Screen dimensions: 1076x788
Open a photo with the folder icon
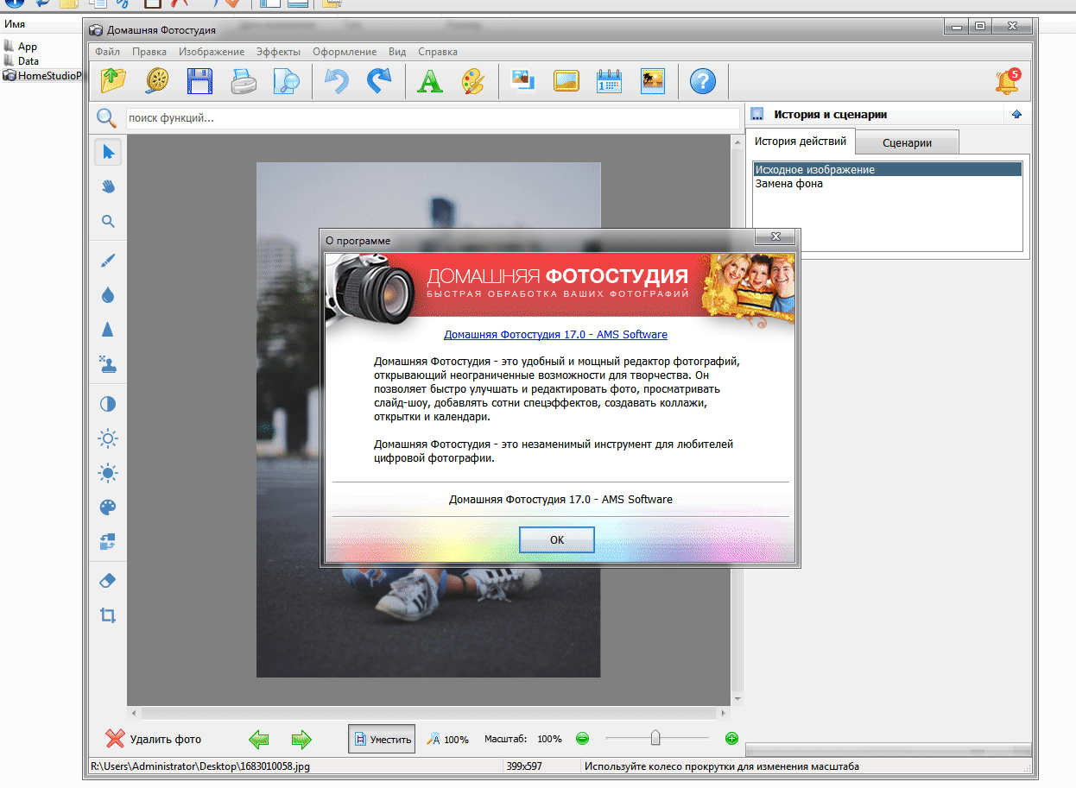click(x=114, y=81)
